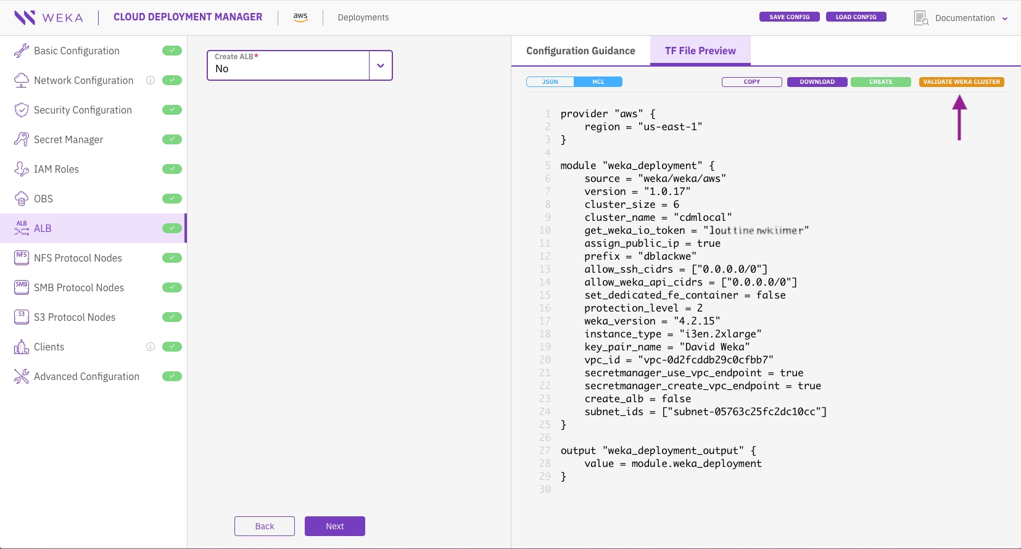Switch preview format to HCL
The image size is (1021, 549).
click(x=598, y=82)
